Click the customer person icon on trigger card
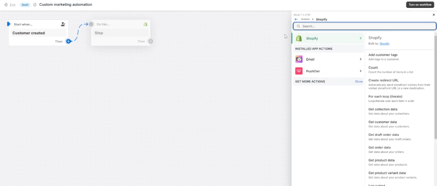 (x=63, y=24)
